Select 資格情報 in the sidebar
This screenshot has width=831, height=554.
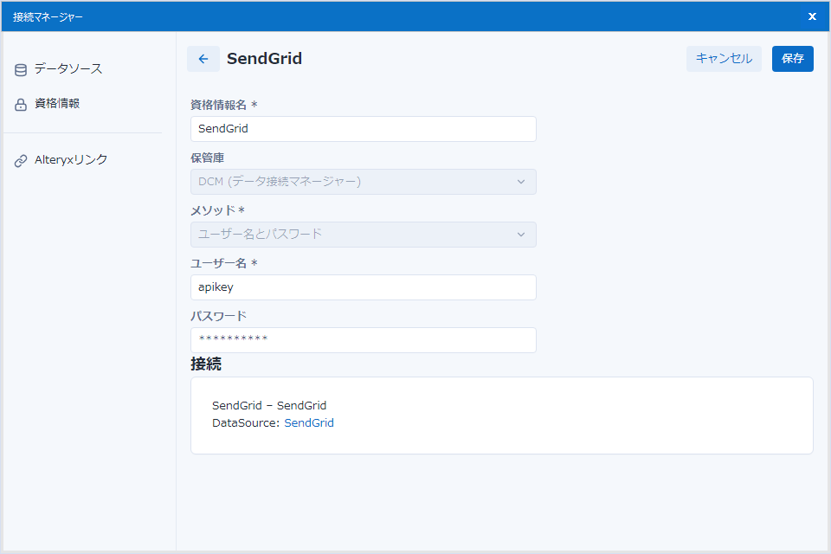coord(57,104)
